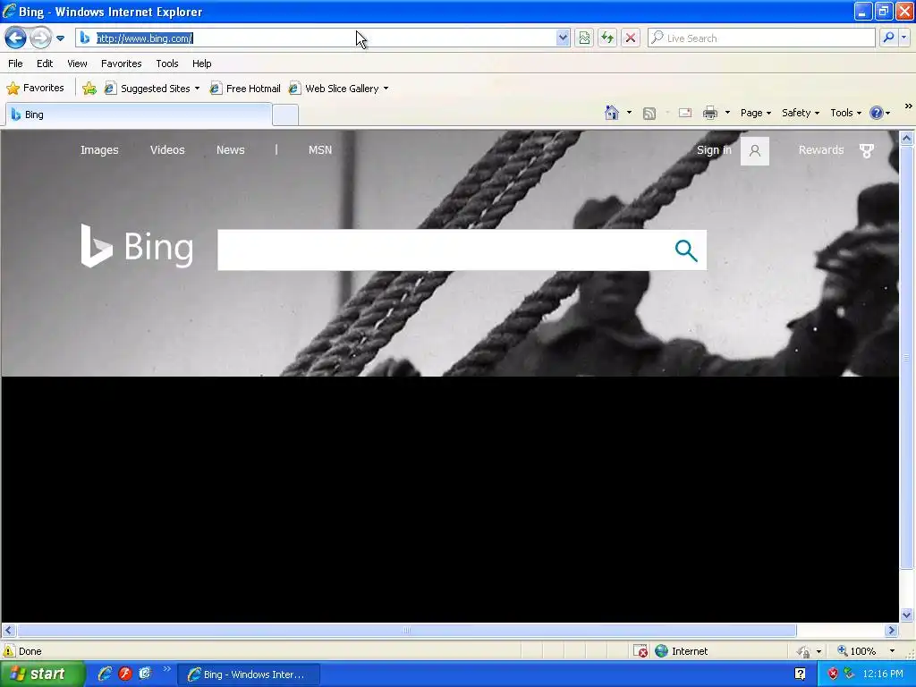Click the Live Search input box
Image resolution: width=916 pixels, height=687 pixels.
(761, 38)
